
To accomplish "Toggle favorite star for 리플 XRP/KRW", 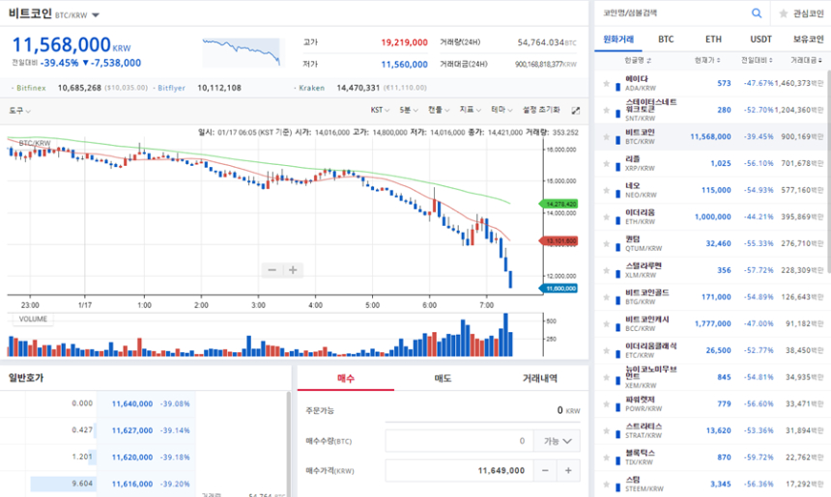I will point(606,163).
